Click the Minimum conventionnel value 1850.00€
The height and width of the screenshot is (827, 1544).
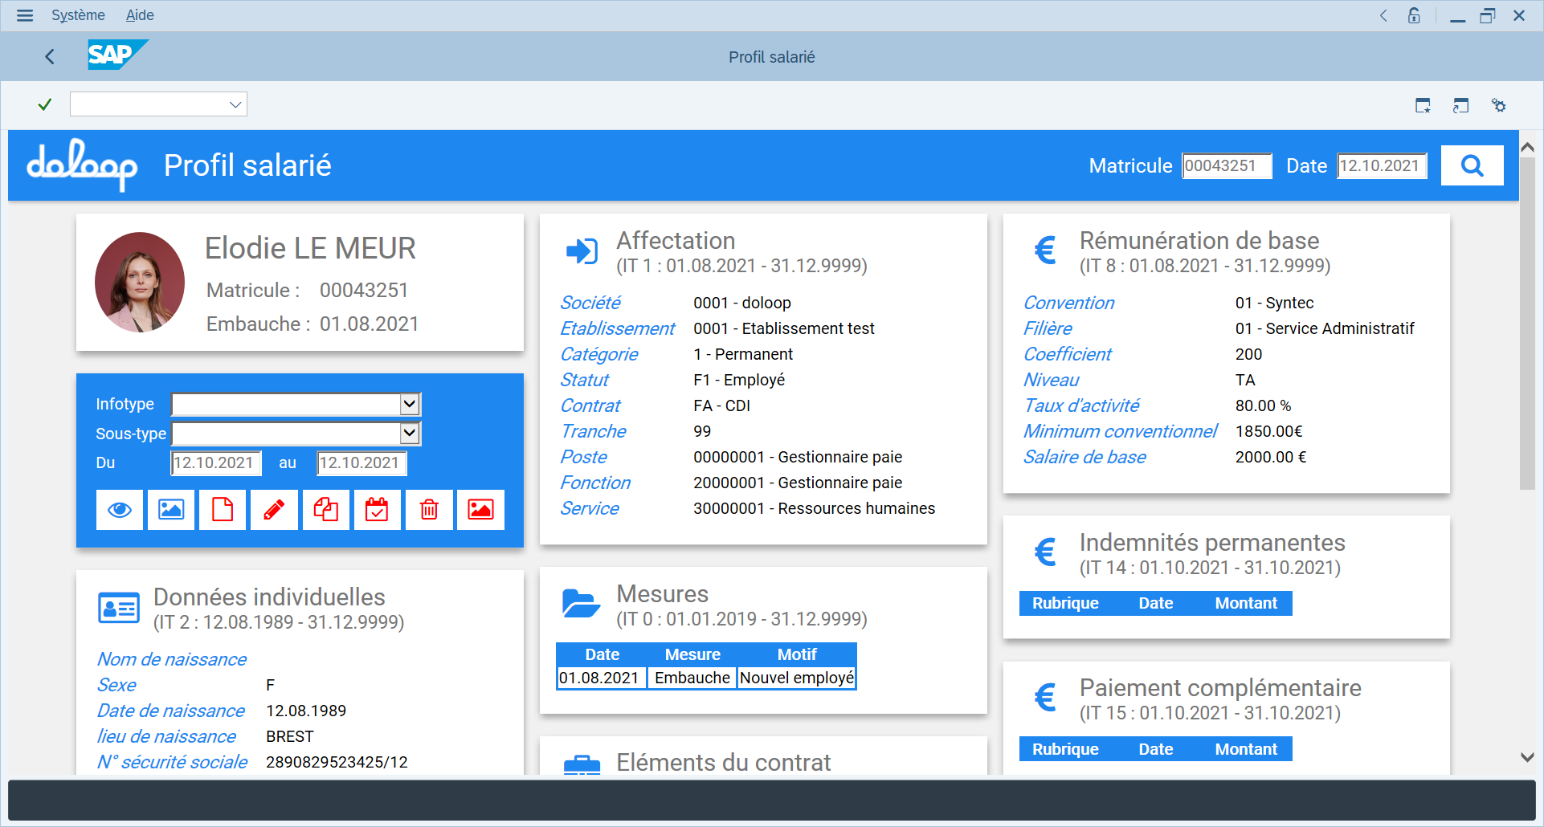[x=1268, y=431]
